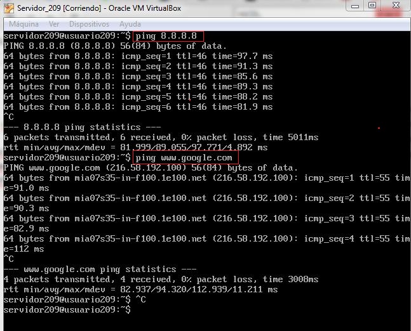Click the VirtualBox icon in the title bar

pos(9,8)
